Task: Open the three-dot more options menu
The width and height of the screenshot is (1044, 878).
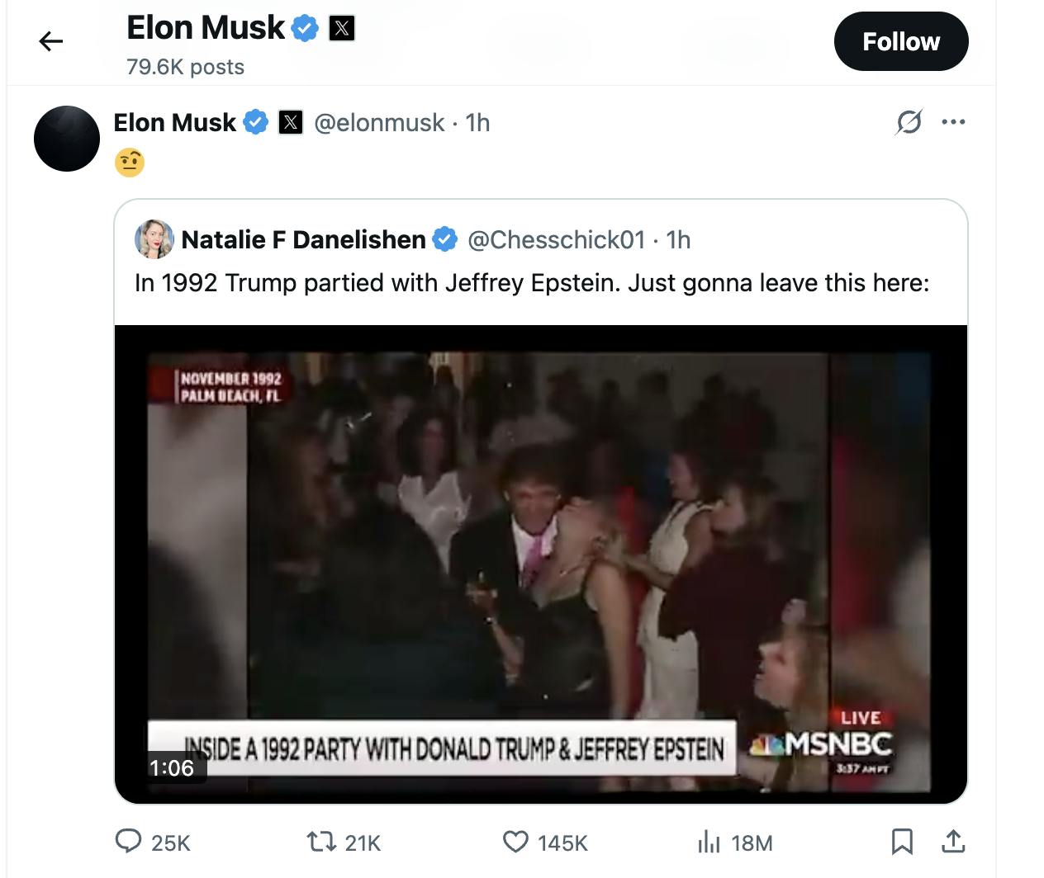Action: (x=953, y=122)
